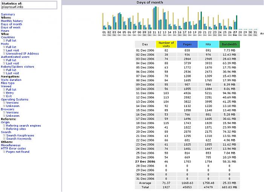The image size is (264, 192).
Task: Click the icon before Refering search engines
Action: coord(4,126)
